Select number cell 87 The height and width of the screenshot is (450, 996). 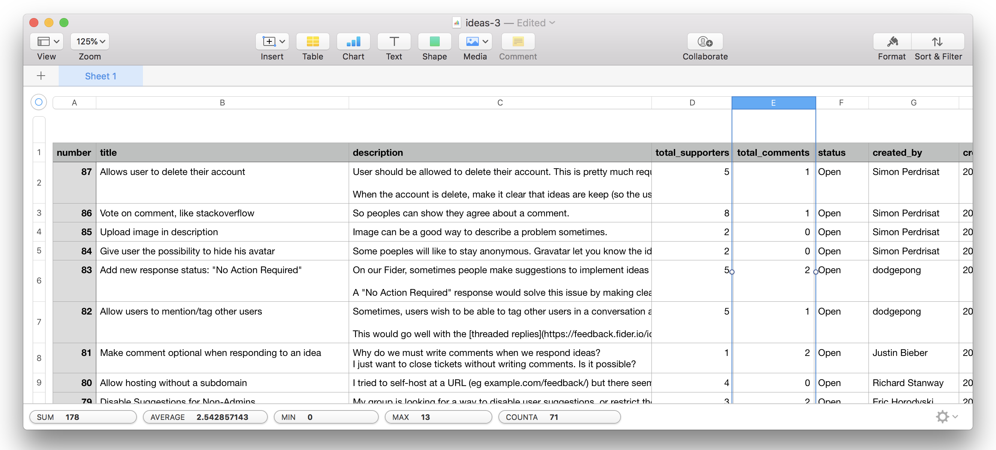tap(74, 182)
